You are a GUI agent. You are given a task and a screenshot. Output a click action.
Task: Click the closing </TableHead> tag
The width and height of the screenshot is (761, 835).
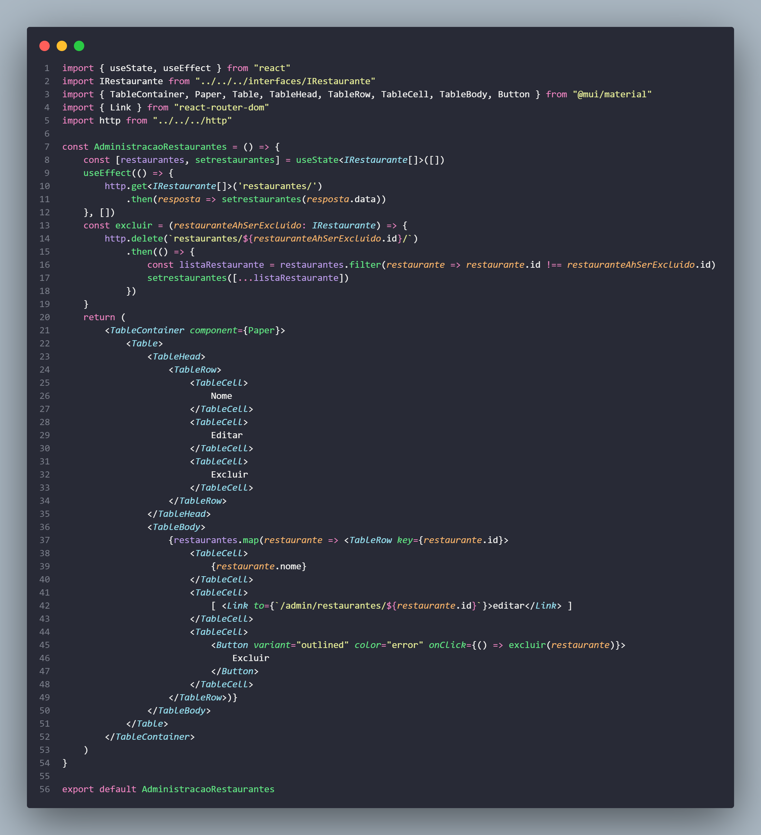[179, 514]
